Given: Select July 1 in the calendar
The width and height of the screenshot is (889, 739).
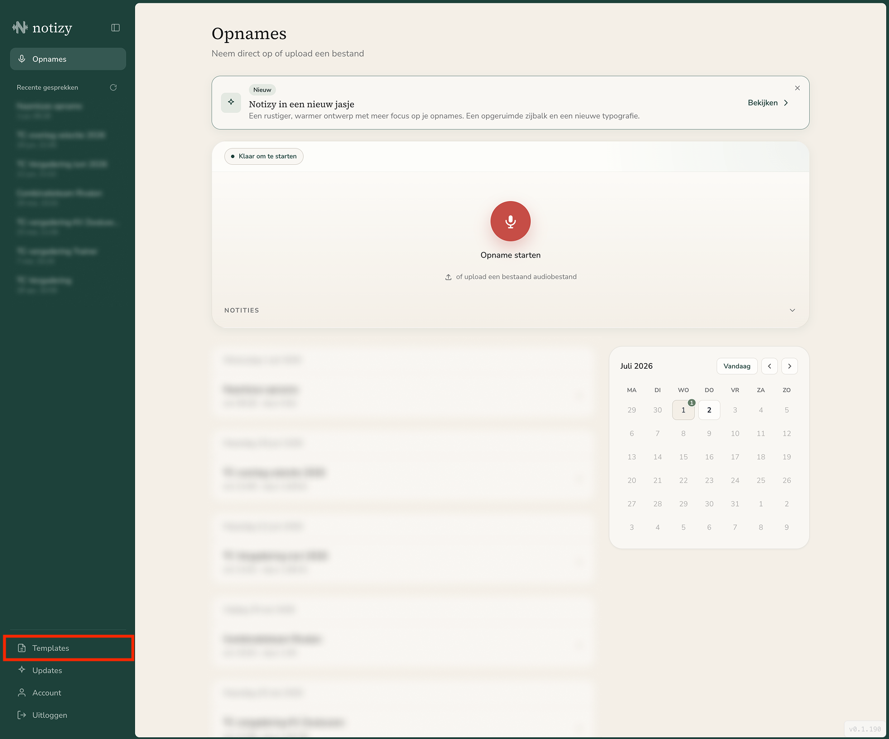Looking at the screenshot, I should 684,410.
